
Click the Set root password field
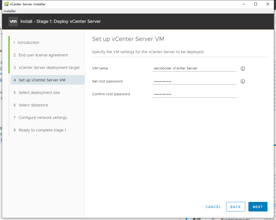194,81
